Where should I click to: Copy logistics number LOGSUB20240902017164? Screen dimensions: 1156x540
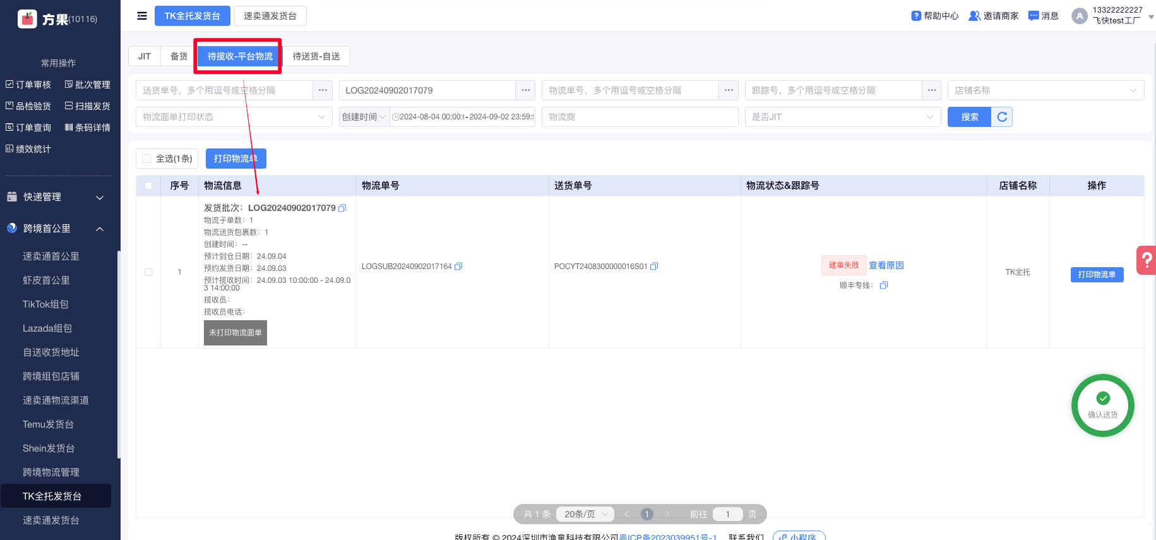click(458, 267)
